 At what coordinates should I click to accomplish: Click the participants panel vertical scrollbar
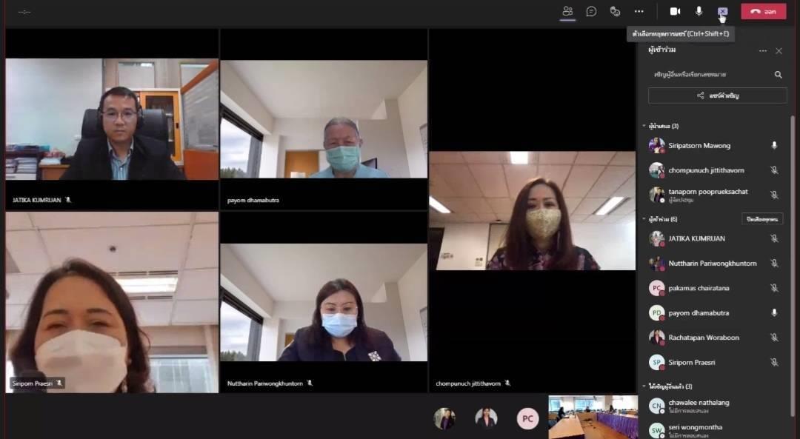[793, 265]
